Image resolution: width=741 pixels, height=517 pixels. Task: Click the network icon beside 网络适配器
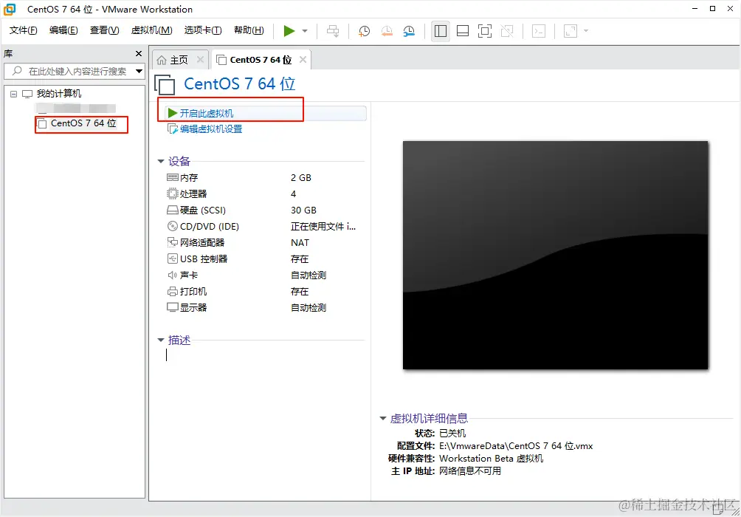point(173,243)
